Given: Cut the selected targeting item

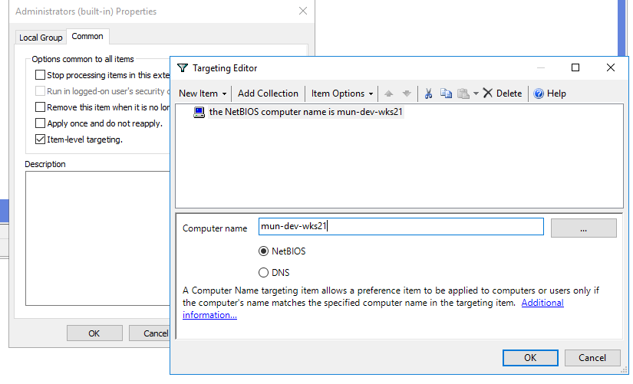Looking at the screenshot, I should coord(428,94).
